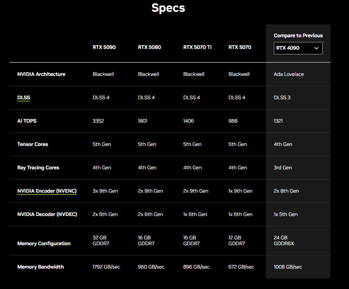Select the NVIDIA Architecture row label
Viewport: 349px width, 289px height.
click(x=41, y=74)
